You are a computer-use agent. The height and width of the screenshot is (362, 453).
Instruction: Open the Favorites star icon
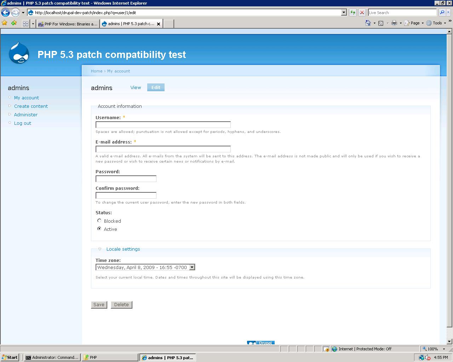pyautogui.click(x=5, y=23)
